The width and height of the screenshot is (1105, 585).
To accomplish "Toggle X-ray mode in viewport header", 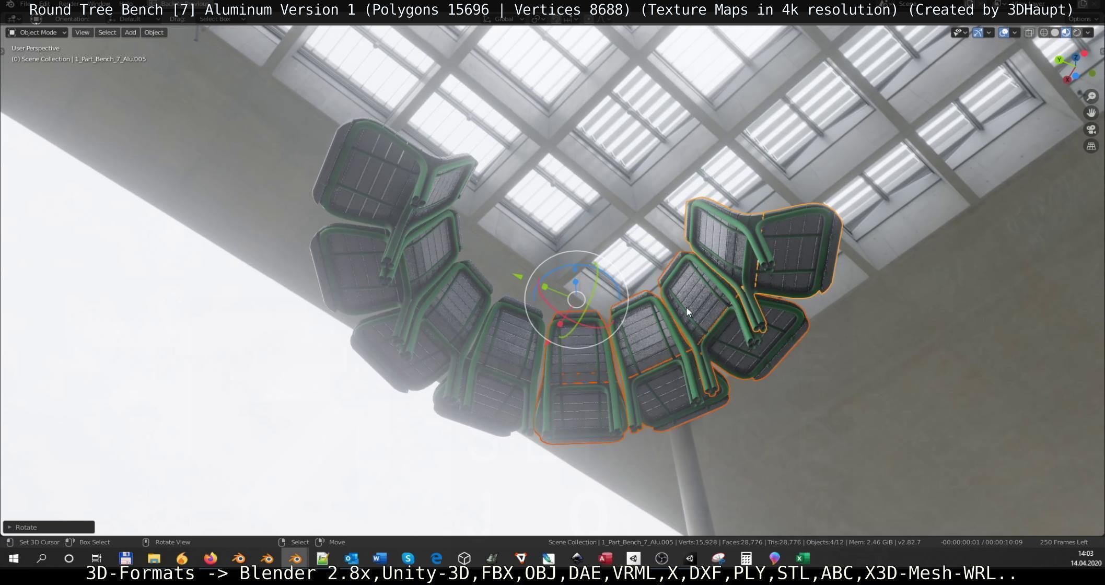I will pos(1029,32).
